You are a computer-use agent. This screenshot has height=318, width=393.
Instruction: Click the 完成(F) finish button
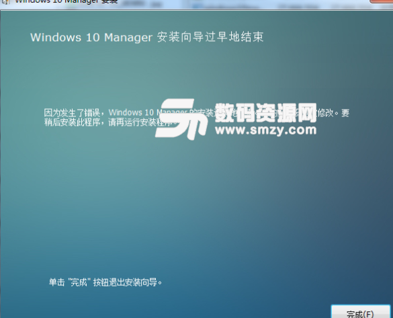[360, 312]
